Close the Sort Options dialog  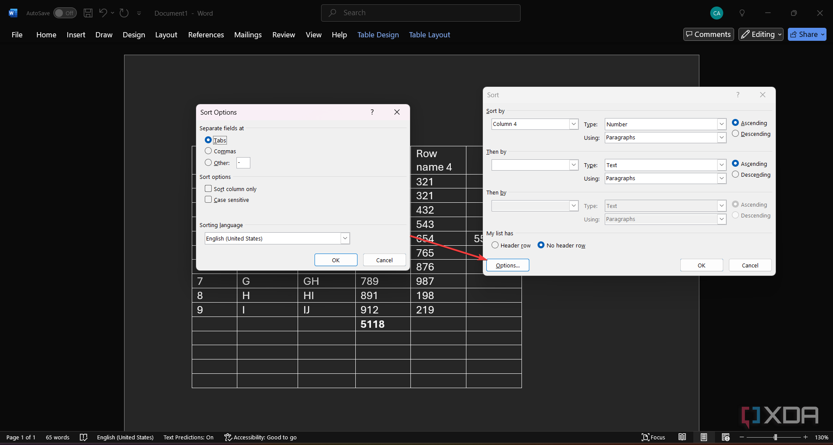click(397, 112)
